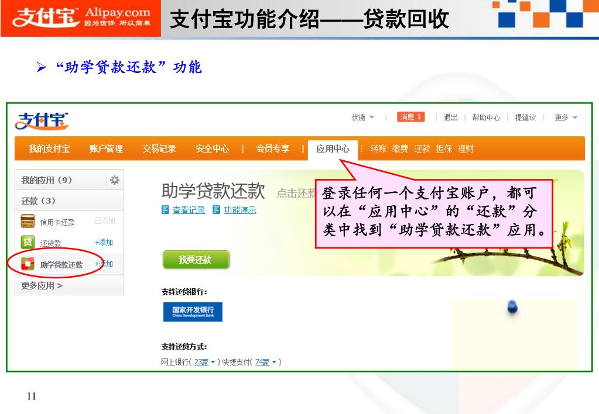Open 安全中心 tab
The height and width of the screenshot is (414, 599).
click(212, 149)
